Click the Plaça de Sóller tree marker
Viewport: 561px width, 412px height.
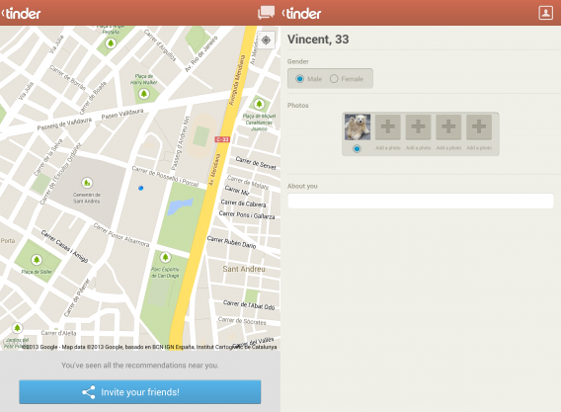37,260
